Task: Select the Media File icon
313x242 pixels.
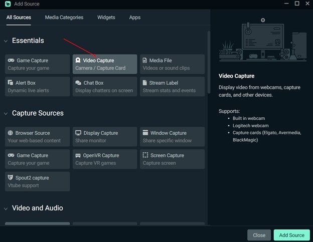Action: (x=145, y=61)
